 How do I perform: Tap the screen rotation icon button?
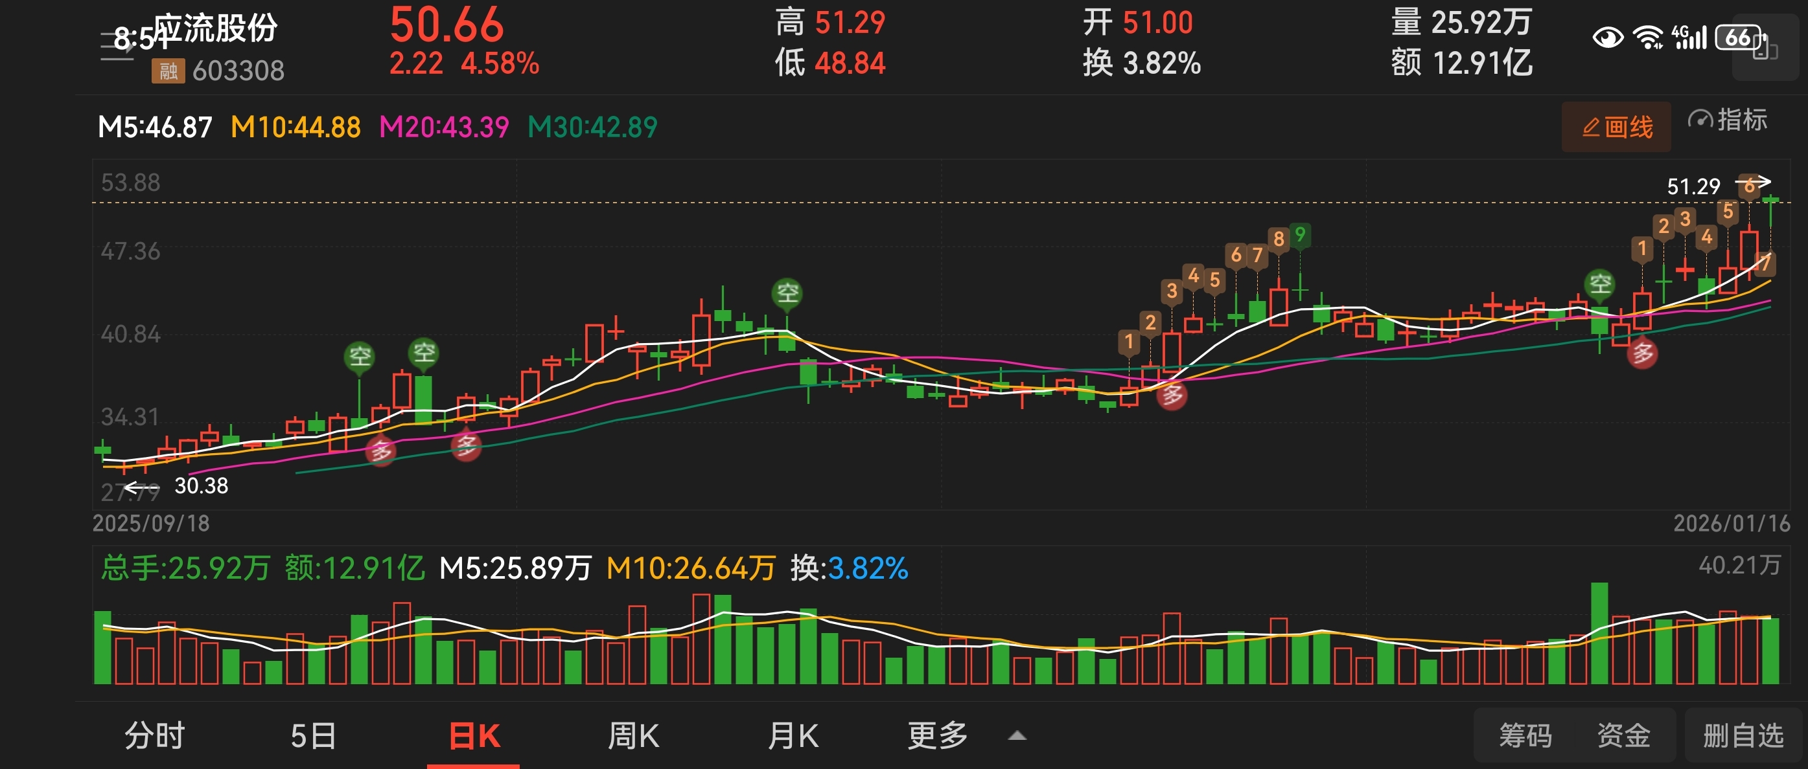coord(1765,49)
